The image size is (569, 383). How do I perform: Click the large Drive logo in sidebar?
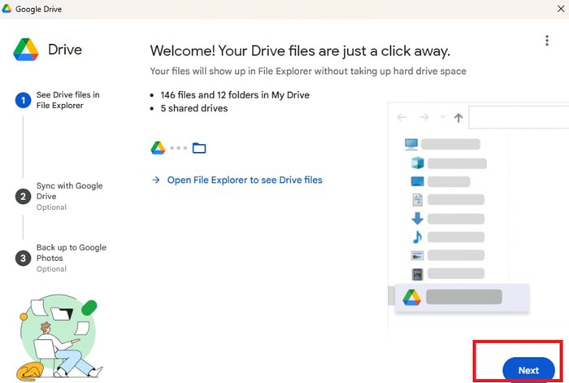(26, 50)
